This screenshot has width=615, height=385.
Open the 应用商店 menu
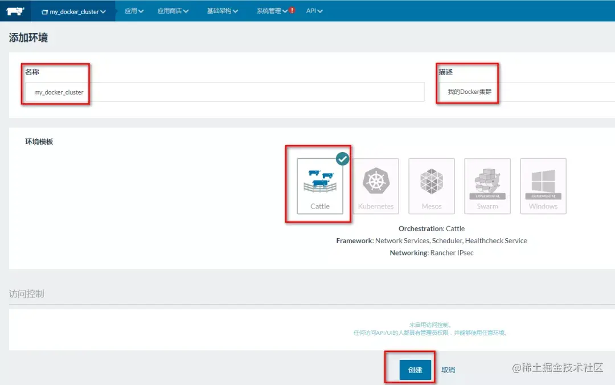[x=173, y=11]
